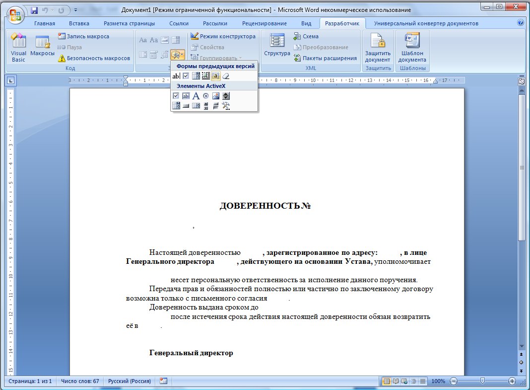Click the tab stop selector at ruler corner
This screenshot has width=530, height=390.
[11, 80]
